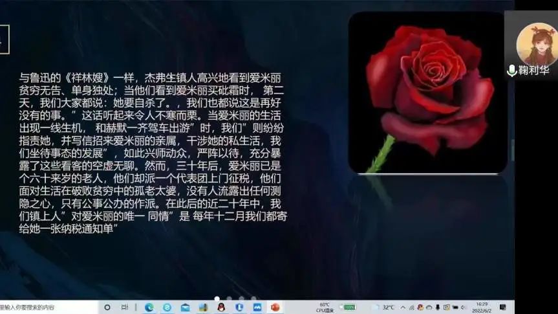Click the Cortana circle icon
This screenshot has height=314, width=558.
(x=107, y=307)
